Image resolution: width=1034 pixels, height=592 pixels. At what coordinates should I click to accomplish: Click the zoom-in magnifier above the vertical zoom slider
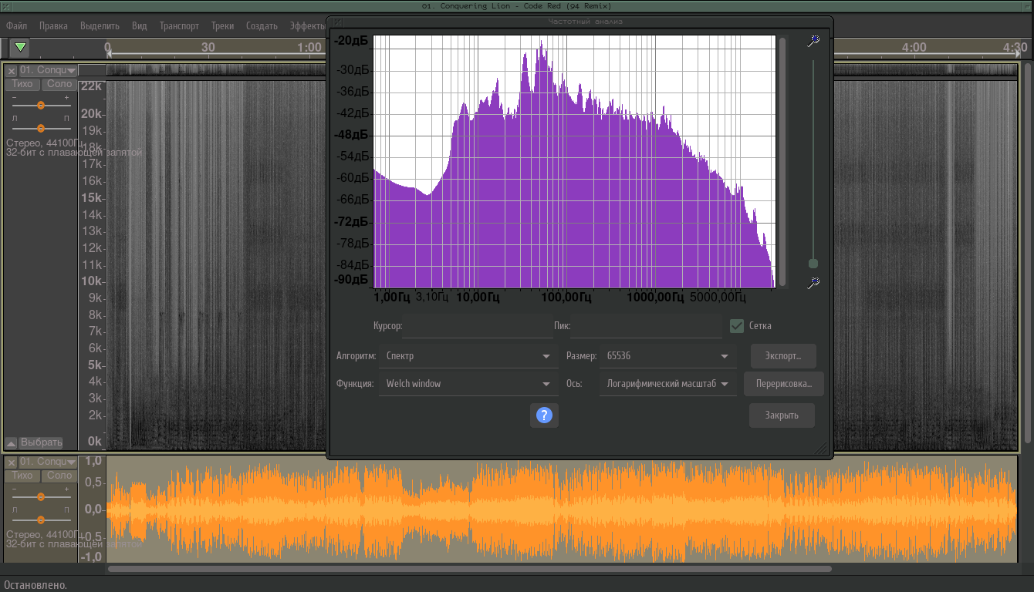pyautogui.click(x=813, y=41)
